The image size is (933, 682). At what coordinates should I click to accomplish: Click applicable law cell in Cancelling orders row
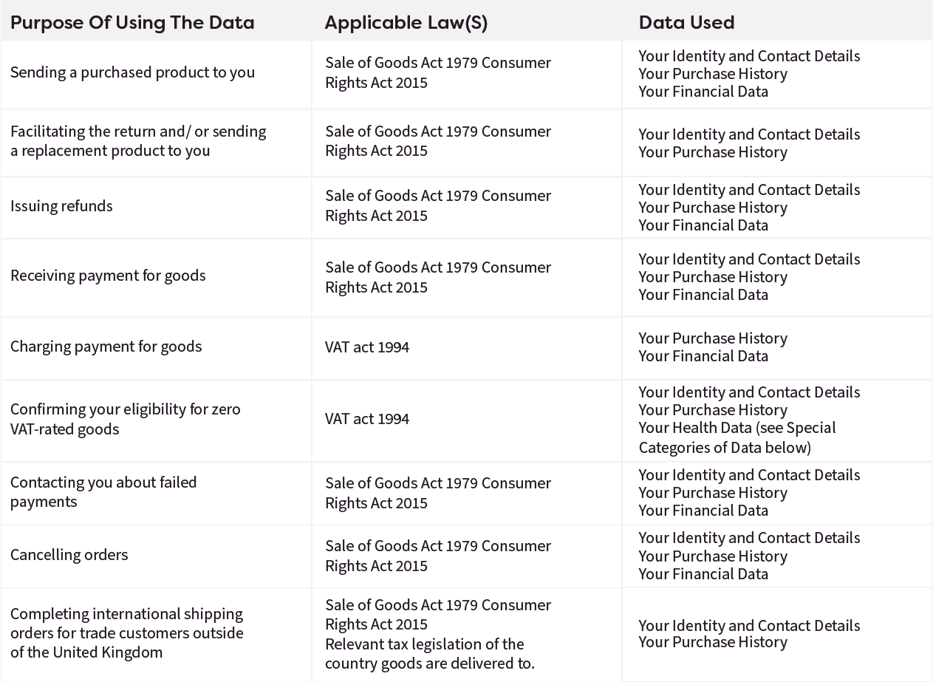438,556
